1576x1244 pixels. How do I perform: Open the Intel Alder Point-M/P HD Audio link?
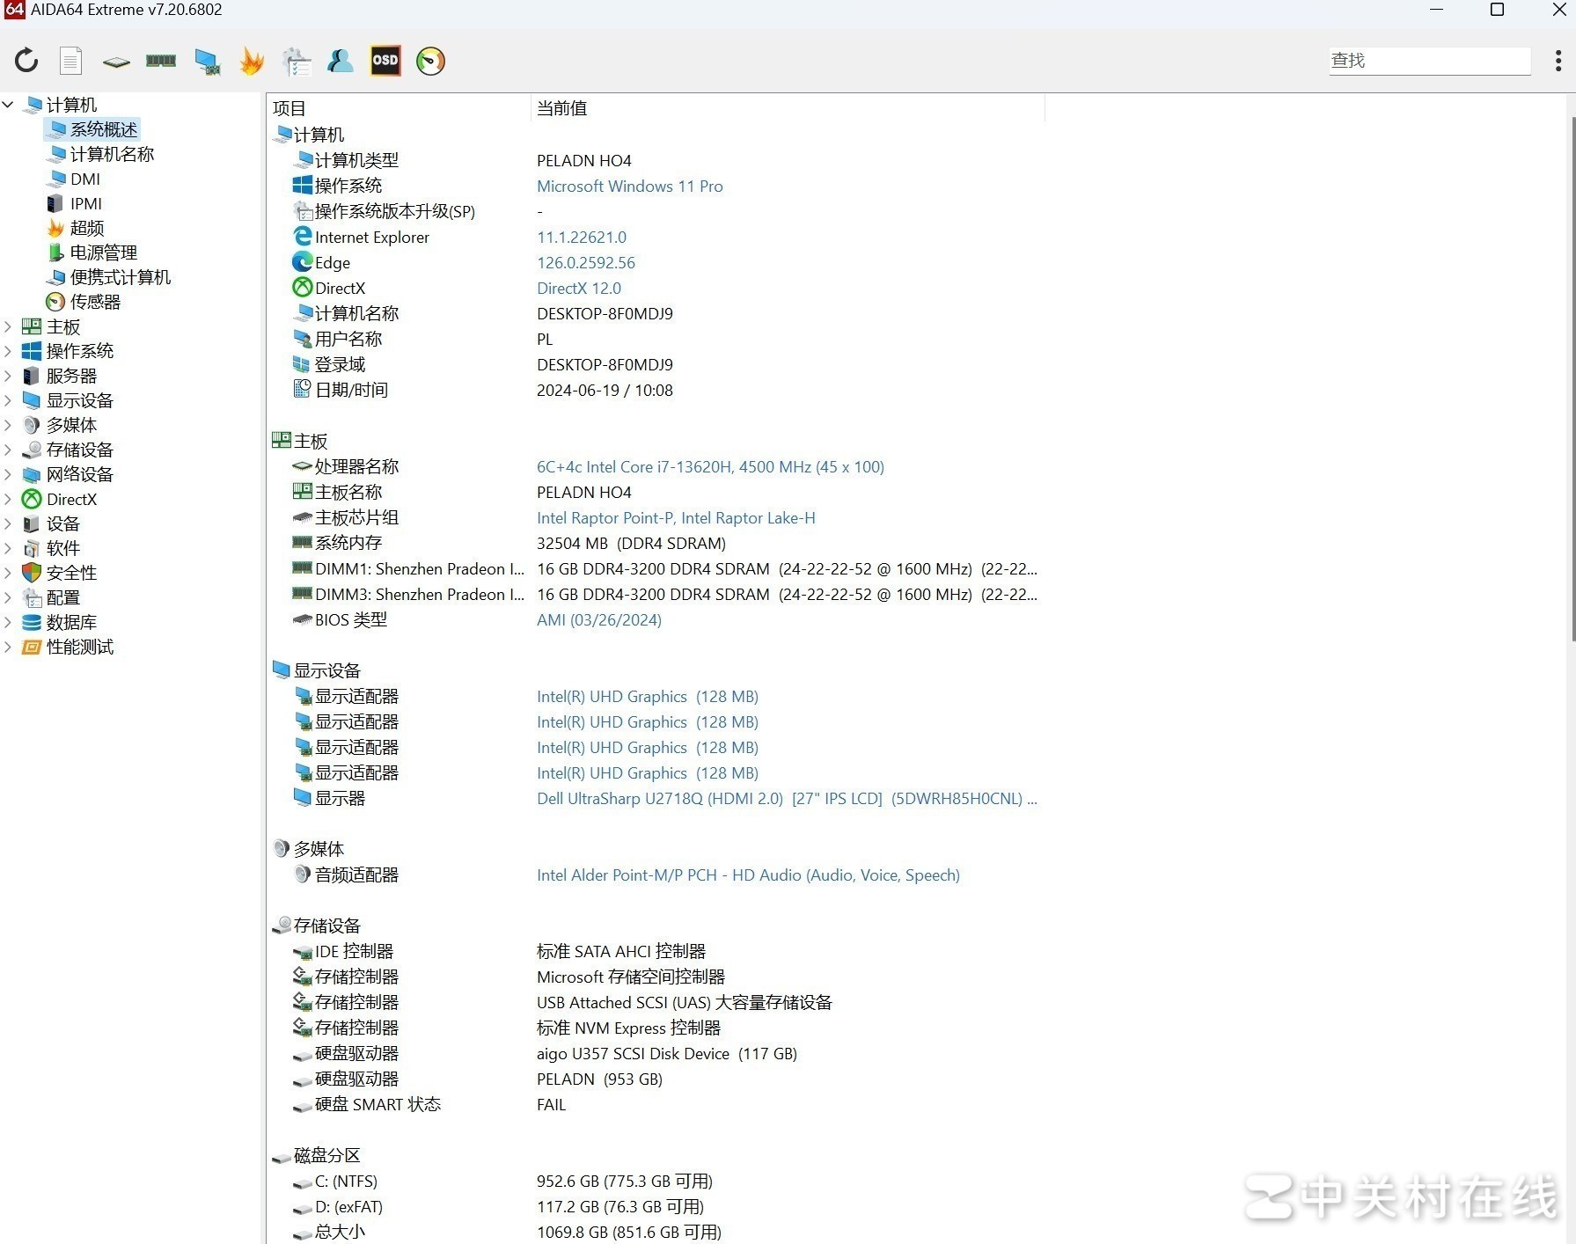[x=748, y=874]
